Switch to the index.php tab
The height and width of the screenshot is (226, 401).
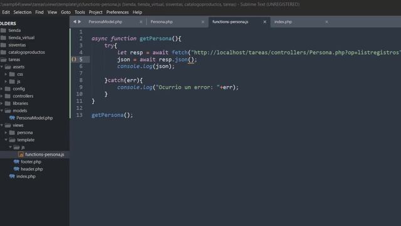pyautogui.click(x=283, y=22)
